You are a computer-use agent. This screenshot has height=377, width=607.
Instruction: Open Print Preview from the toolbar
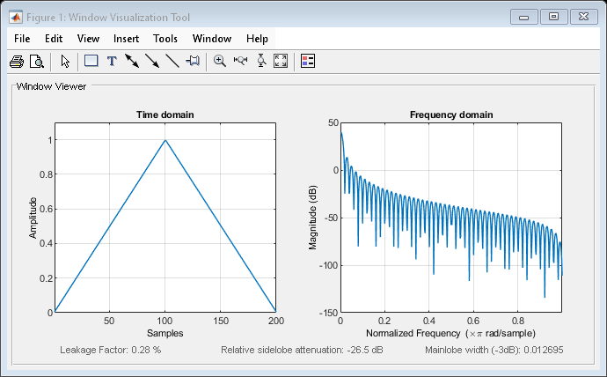pos(37,62)
